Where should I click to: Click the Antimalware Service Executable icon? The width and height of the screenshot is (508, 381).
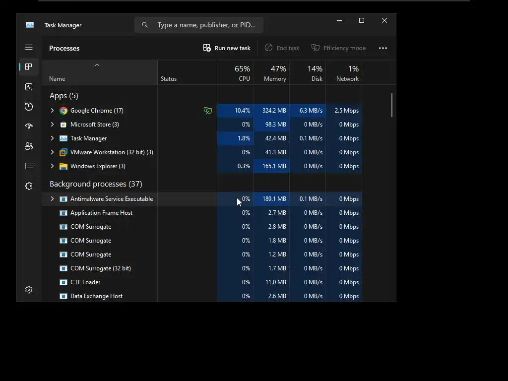pos(63,199)
